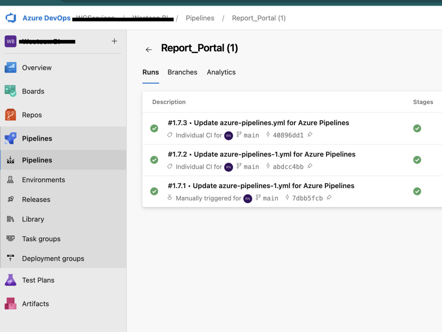Click the RN avatar on run #1.7.1
The image size is (442, 332).
click(x=248, y=198)
